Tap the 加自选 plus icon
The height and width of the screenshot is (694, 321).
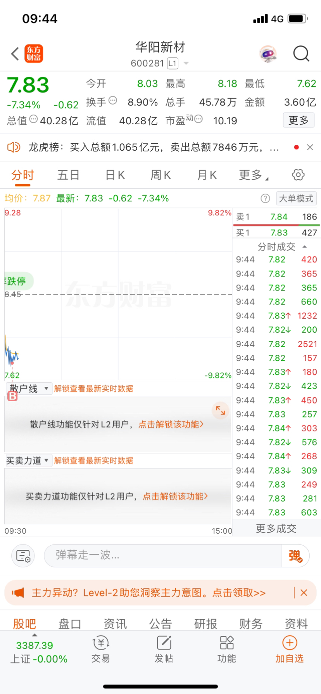pyautogui.click(x=290, y=643)
